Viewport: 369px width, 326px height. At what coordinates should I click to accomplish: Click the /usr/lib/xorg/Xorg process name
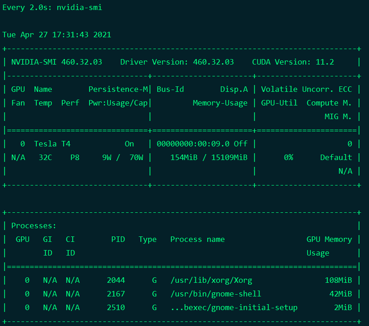pos(204,280)
